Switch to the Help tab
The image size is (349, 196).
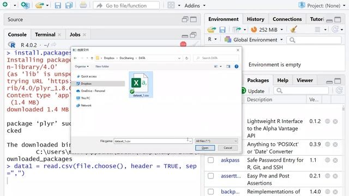pos(282,81)
